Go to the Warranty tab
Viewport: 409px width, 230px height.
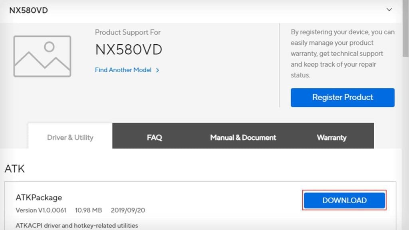click(x=332, y=137)
